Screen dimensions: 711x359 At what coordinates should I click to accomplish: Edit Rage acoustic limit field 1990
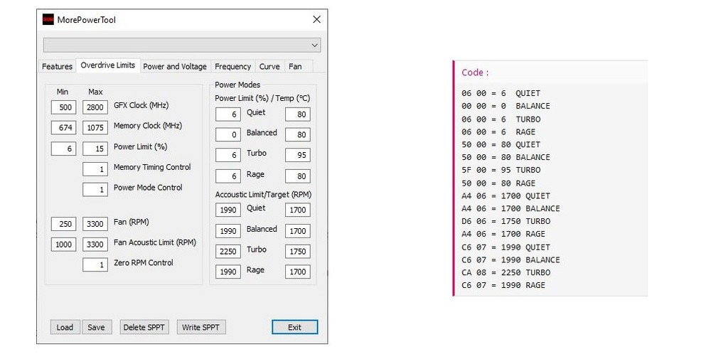click(x=228, y=272)
